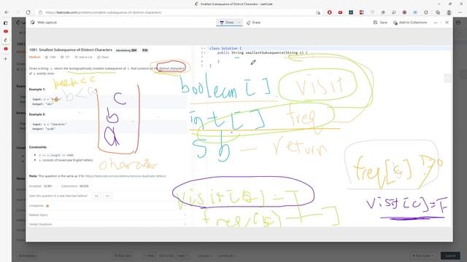Click the dark red round extension icon
467x262 pixels.
coord(404,12)
